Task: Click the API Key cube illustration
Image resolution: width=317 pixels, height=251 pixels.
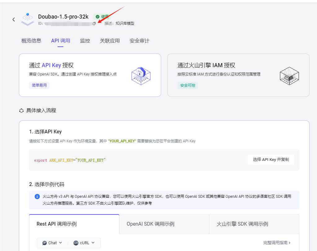Action: (x=141, y=76)
